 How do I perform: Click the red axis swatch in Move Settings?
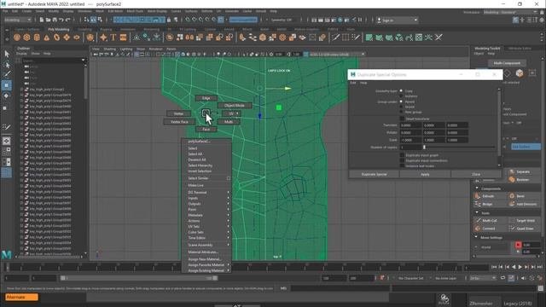tap(518, 245)
